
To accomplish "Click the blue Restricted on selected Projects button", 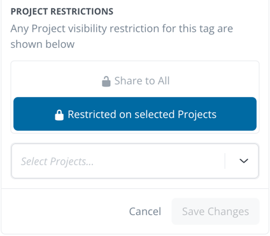I will (135, 114).
